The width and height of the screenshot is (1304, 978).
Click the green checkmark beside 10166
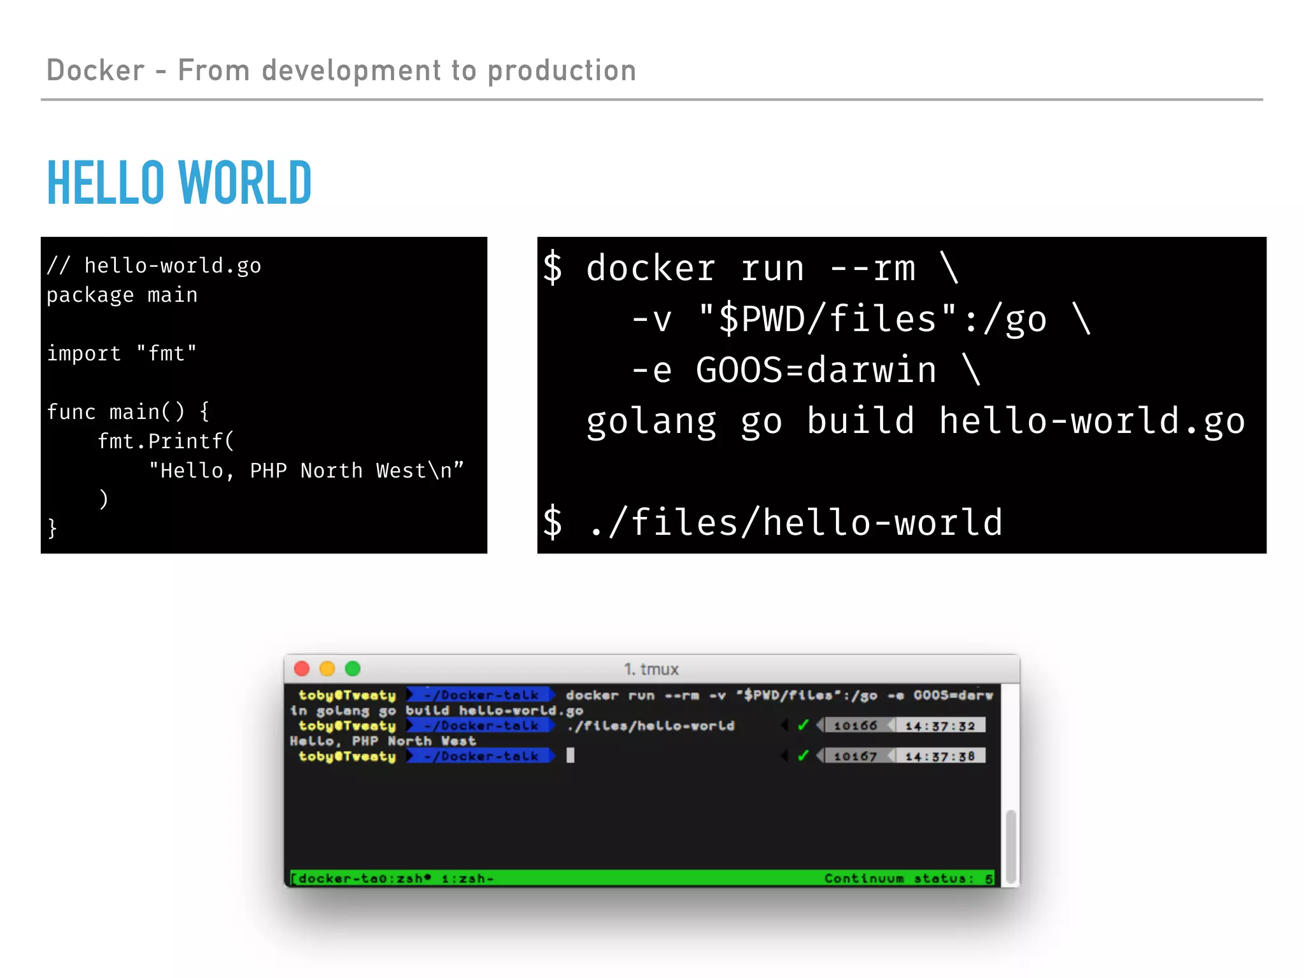804,725
